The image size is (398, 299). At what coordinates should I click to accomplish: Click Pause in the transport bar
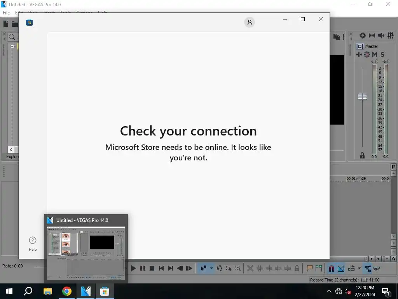click(x=143, y=269)
